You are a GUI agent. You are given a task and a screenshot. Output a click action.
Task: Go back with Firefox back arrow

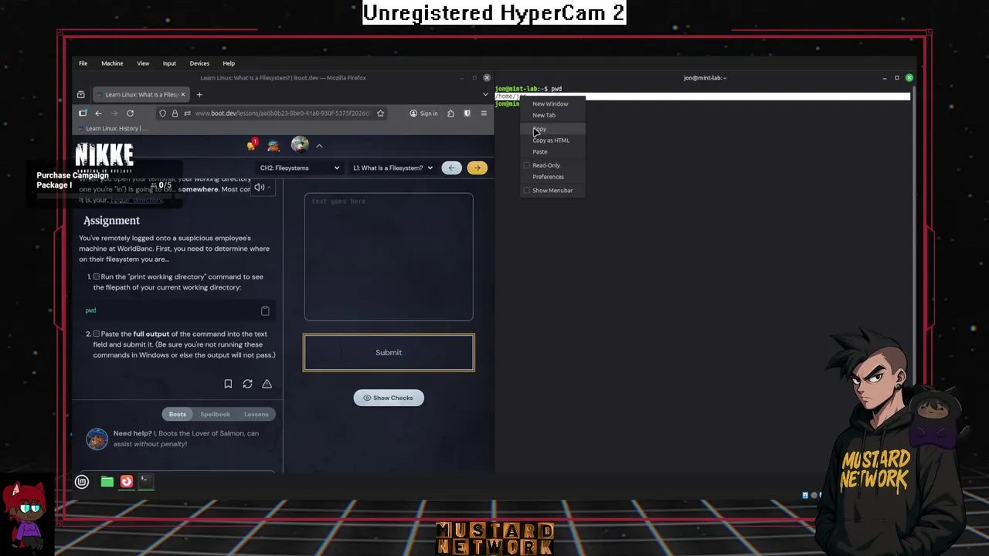(x=98, y=114)
